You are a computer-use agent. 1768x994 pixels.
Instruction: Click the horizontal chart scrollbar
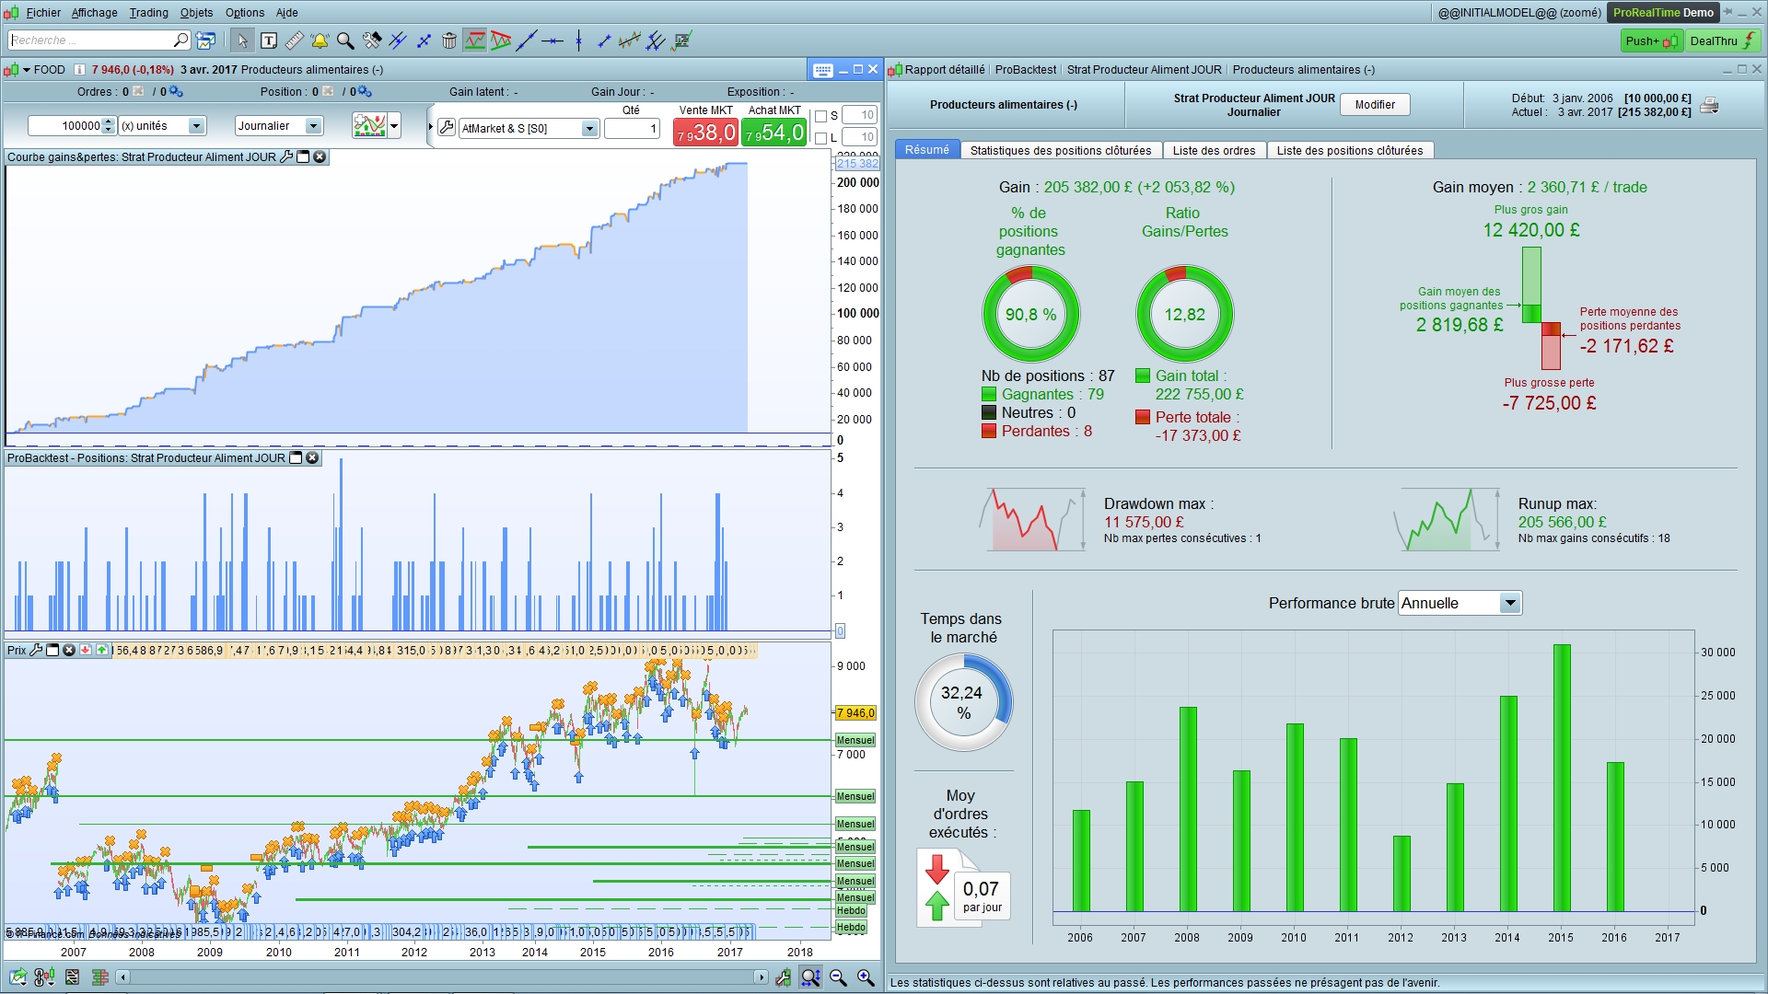(442, 977)
